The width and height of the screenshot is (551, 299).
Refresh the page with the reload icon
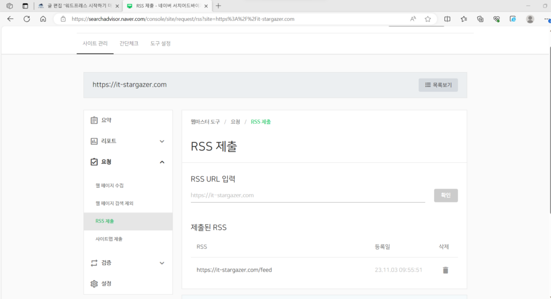pyautogui.click(x=27, y=19)
